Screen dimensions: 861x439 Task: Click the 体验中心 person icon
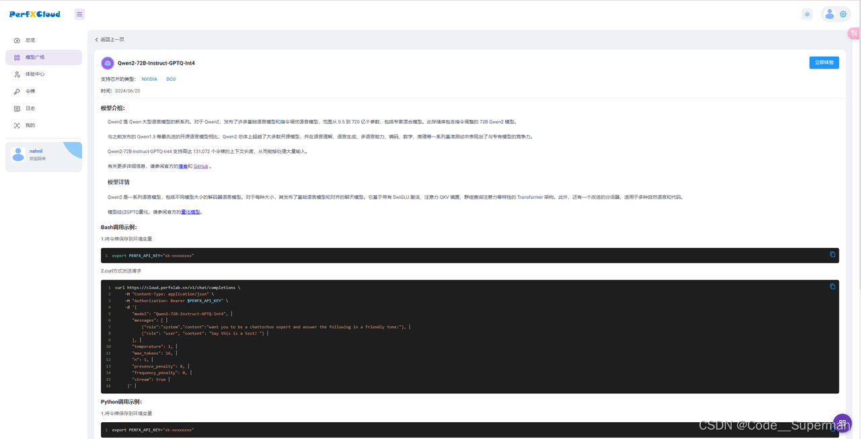[x=17, y=74]
